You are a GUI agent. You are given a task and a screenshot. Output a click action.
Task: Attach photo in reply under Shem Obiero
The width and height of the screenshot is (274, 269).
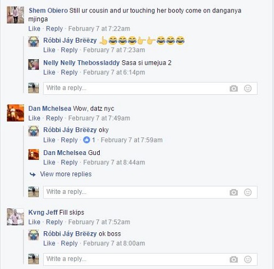point(233,89)
